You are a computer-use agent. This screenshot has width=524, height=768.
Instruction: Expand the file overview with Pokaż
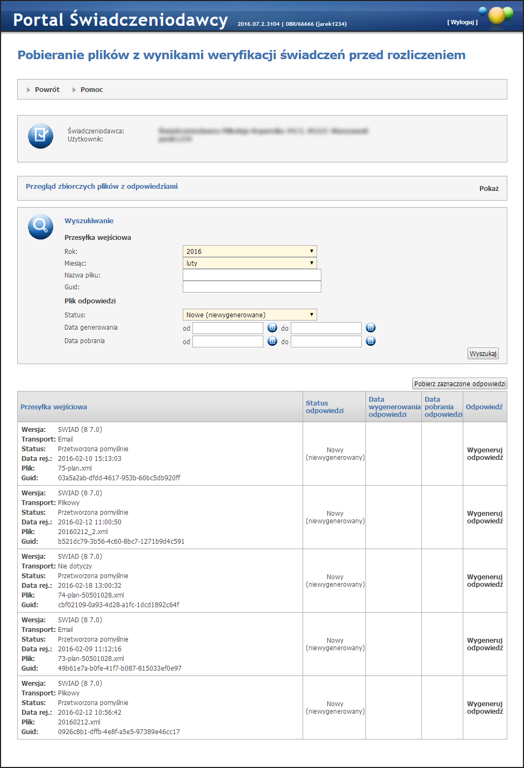click(x=489, y=189)
